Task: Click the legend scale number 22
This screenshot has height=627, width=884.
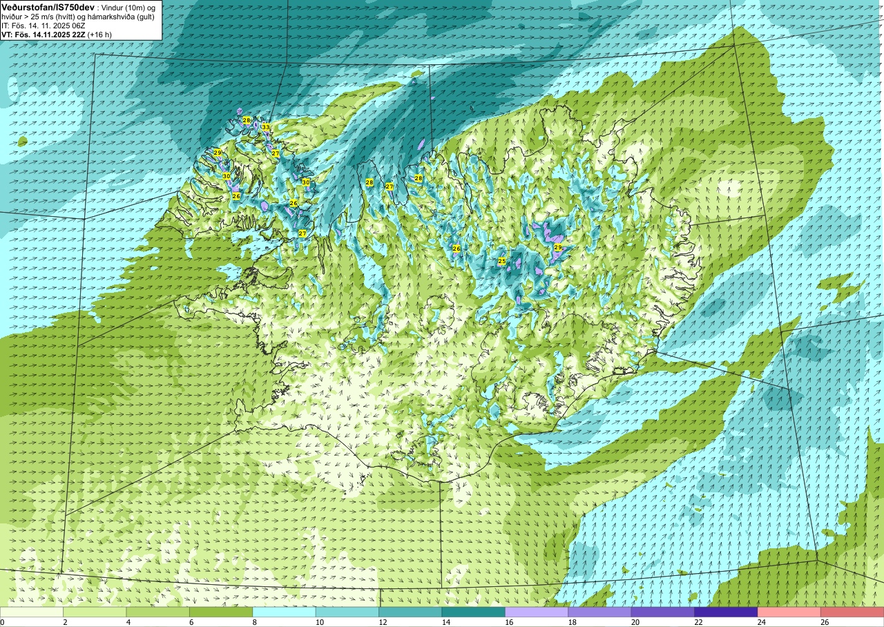Action: pyautogui.click(x=698, y=622)
